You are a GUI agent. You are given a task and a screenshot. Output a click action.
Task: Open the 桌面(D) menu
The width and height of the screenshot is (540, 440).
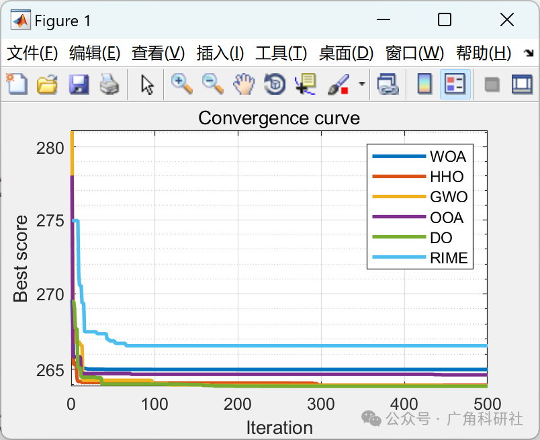[x=346, y=54]
